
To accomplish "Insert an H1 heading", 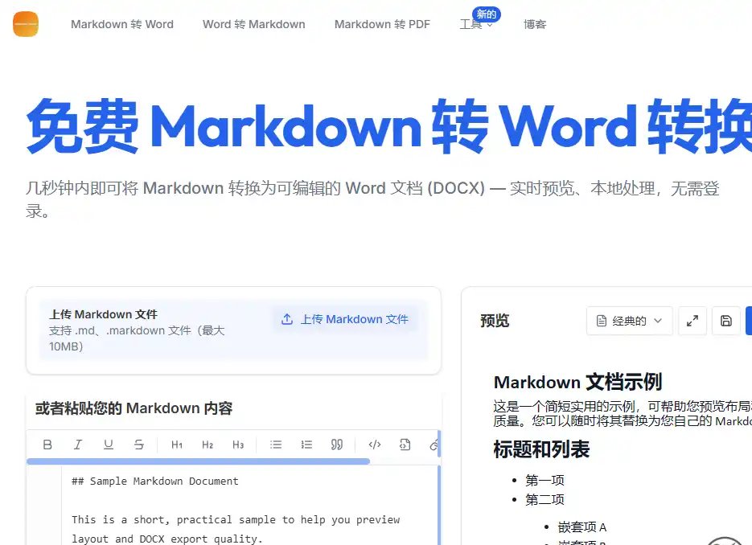I will (x=177, y=445).
